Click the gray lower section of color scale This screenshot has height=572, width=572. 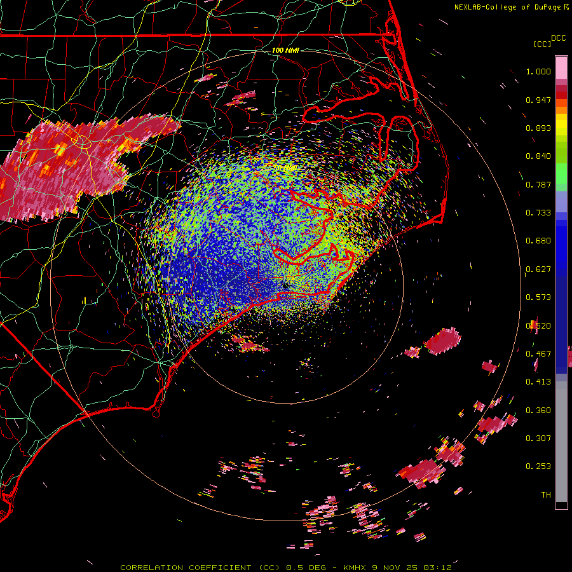click(x=561, y=442)
